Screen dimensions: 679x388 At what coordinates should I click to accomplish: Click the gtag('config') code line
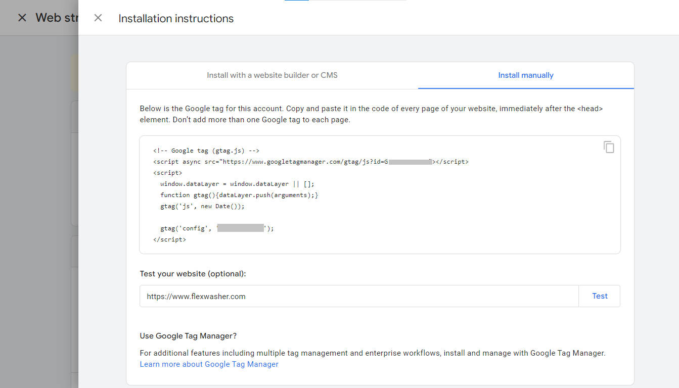coord(216,228)
